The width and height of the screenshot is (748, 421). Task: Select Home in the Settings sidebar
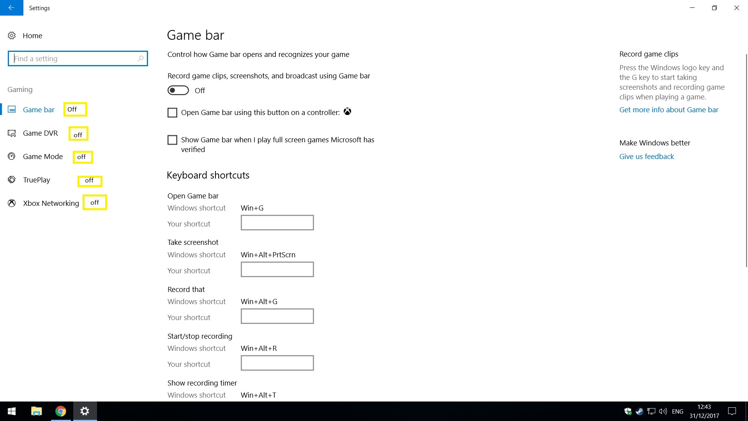32,35
